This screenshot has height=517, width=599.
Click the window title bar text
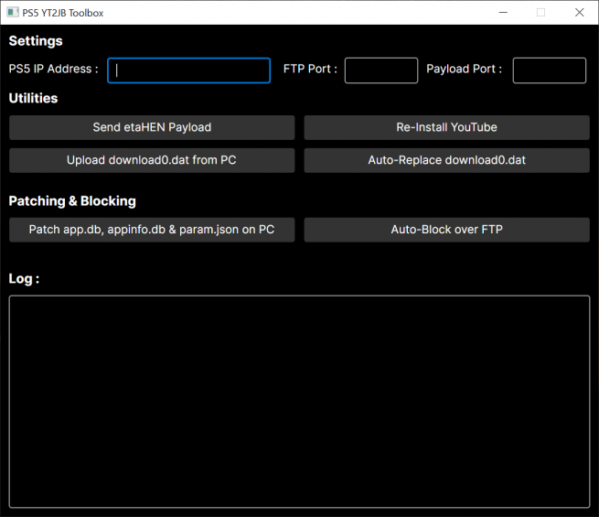coord(63,13)
